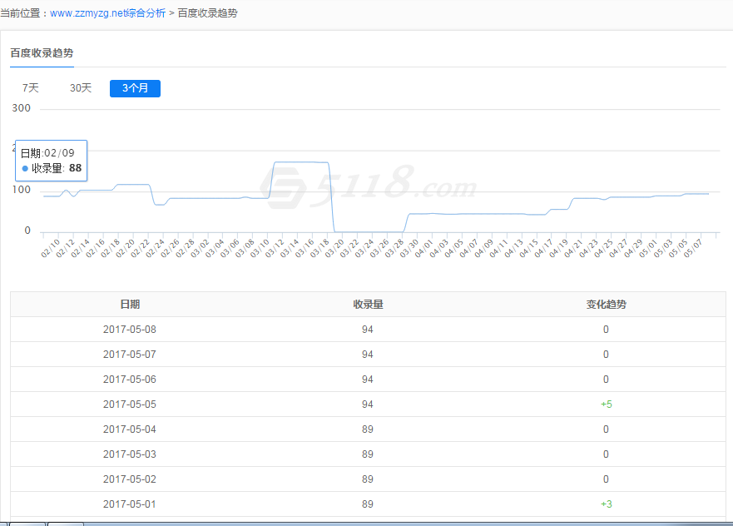The height and width of the screenshot is (526, 733).
Task: Click the +3 change value
Action: [606, 504]
